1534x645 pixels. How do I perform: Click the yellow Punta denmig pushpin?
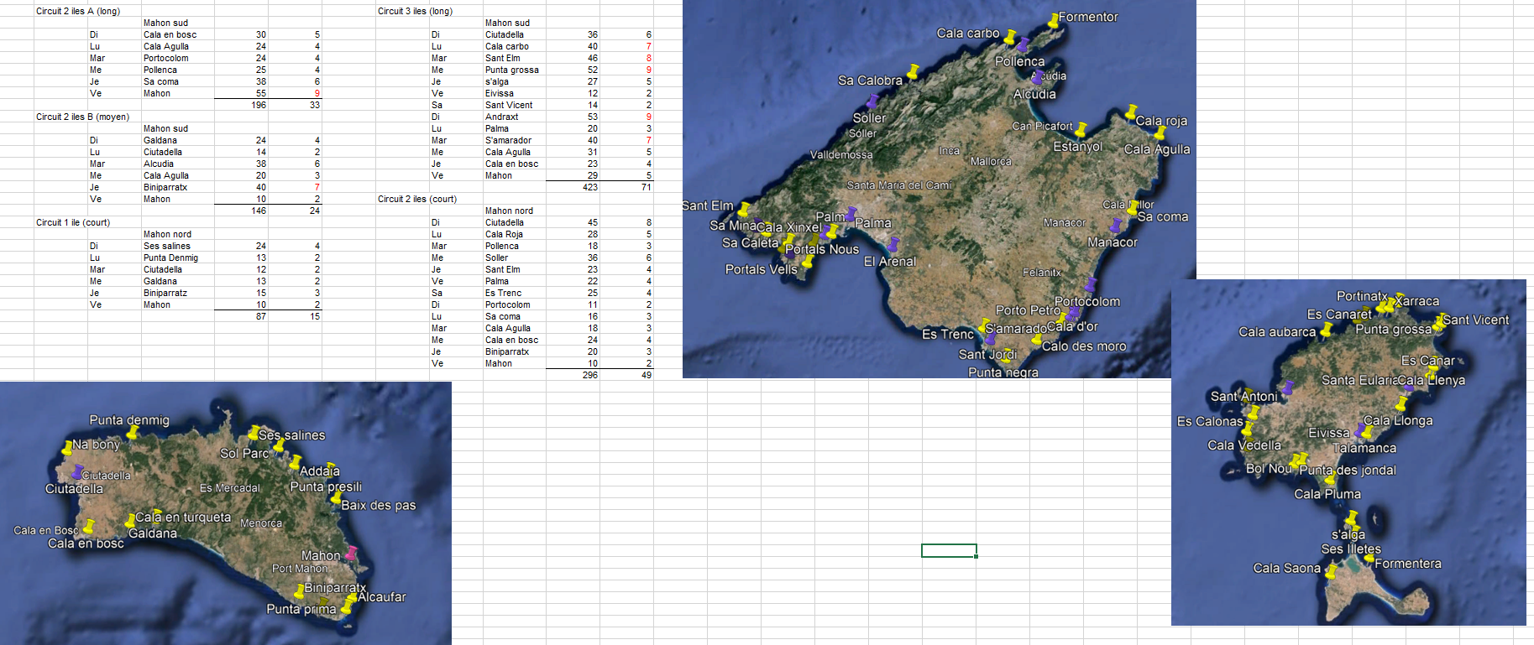pyautogui.click(x=134, y=433)
